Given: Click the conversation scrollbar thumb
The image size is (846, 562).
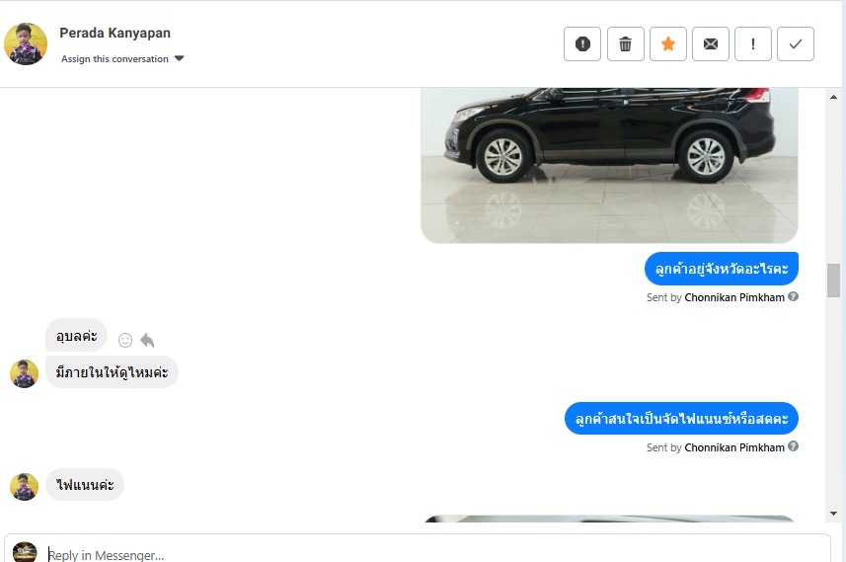Looking at the screenshot, I should 833,281.
